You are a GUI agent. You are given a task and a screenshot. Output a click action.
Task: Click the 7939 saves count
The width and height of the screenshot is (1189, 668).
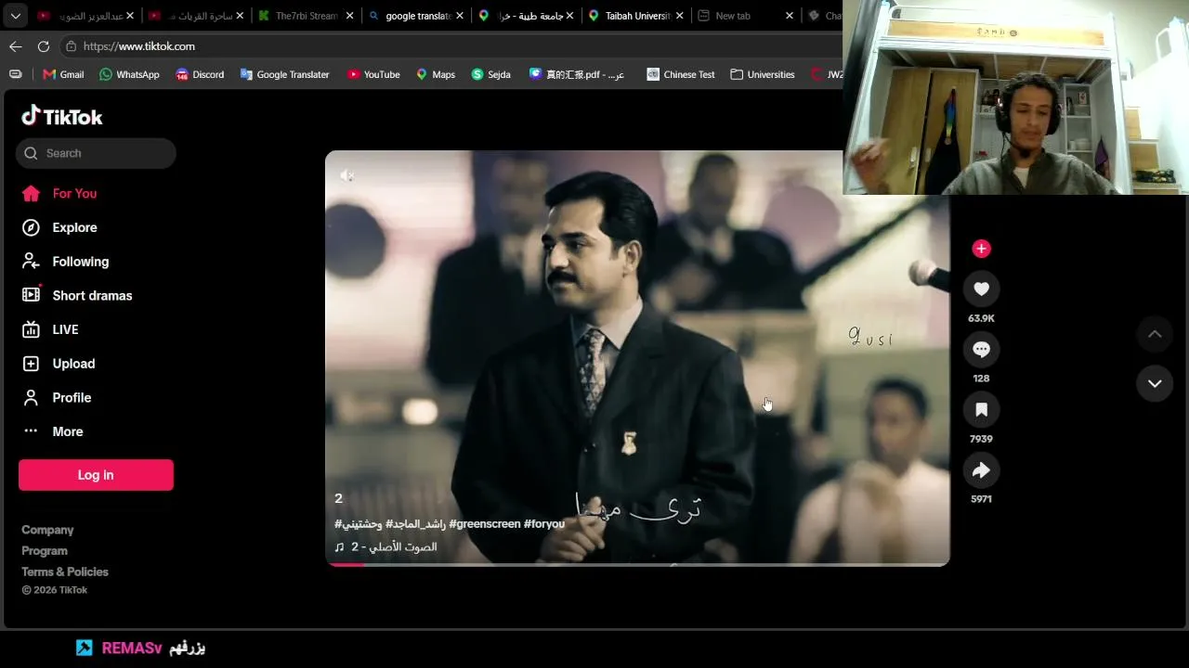pyautogui.click(x=981, y=439)
